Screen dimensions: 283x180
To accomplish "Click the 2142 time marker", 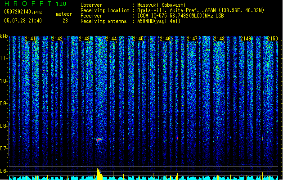I will (x=57, y=39).
